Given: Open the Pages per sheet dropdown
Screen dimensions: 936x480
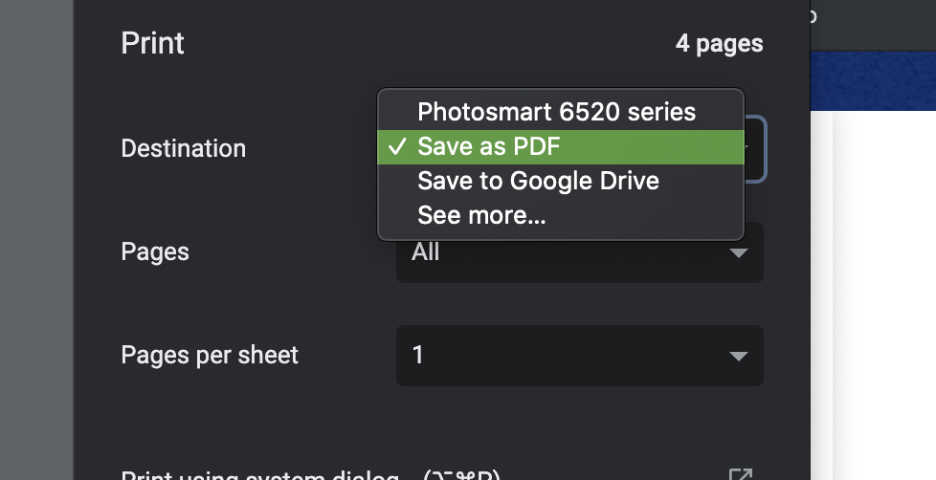Looking at the screenshot, I should tap(580, 356).
